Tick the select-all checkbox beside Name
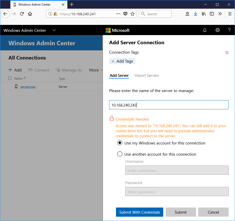Image resolution: width=235 pixels, height=221 pixels. point(10,78)
